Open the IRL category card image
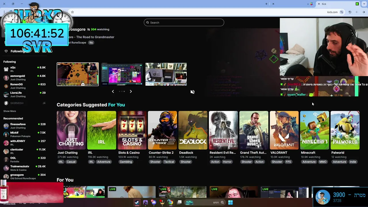The height and width of the screenshot is (207, 368). click(x=101, y=130)
